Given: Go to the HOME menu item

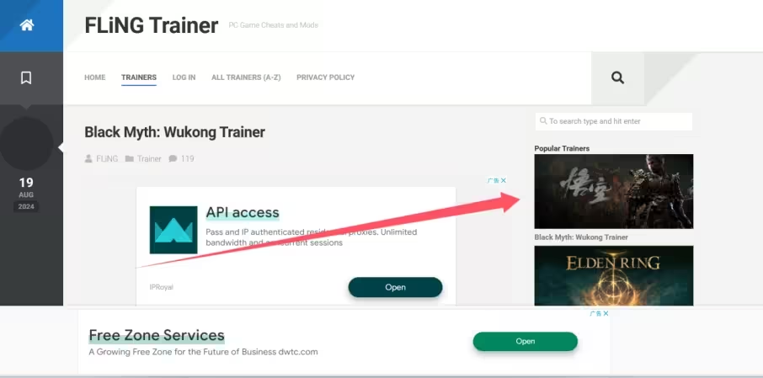Looking at the screenshot, I should tap(95, 77).
